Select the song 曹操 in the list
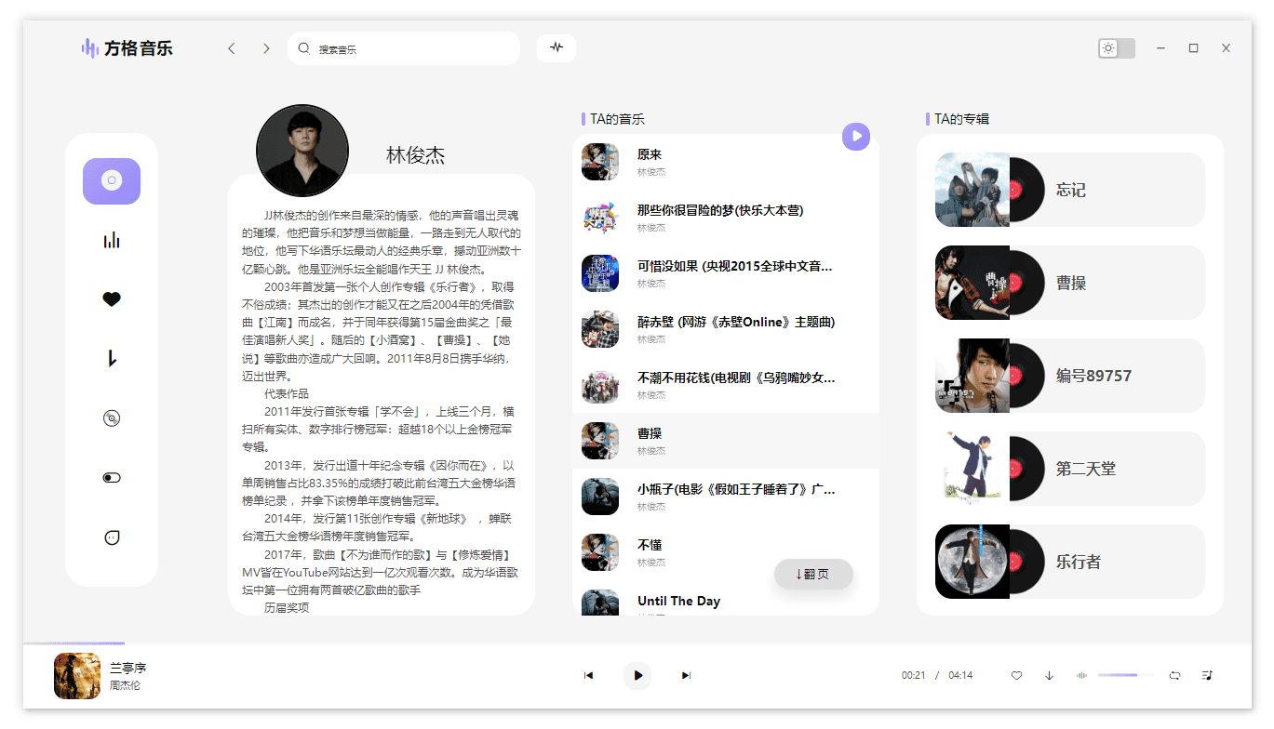Viewport: 1274px width, 729px height. [726, 441]
